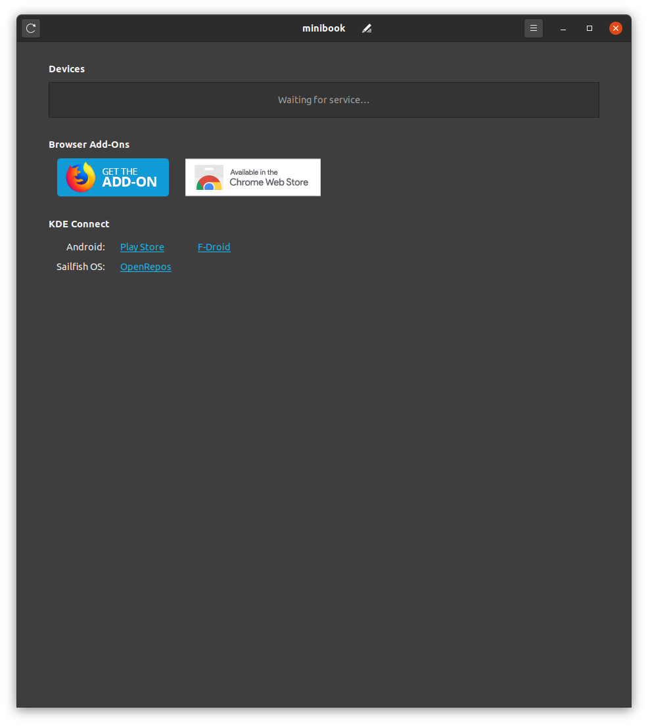The image size is (648, 726).
Task: Click the menu icon in the top right
Action: [533, 28]
